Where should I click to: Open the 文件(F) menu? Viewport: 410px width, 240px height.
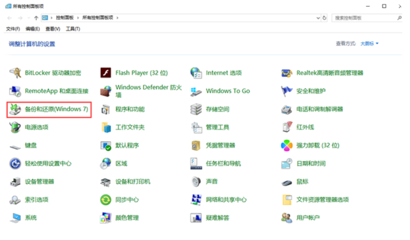[x=13, y=29]
